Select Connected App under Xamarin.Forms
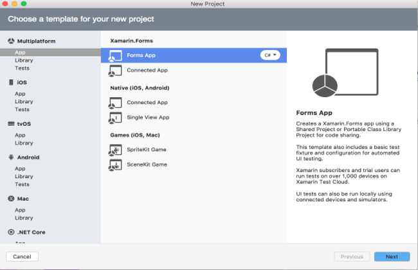Screen dimensions: 418x270 (x=147, y=70)
